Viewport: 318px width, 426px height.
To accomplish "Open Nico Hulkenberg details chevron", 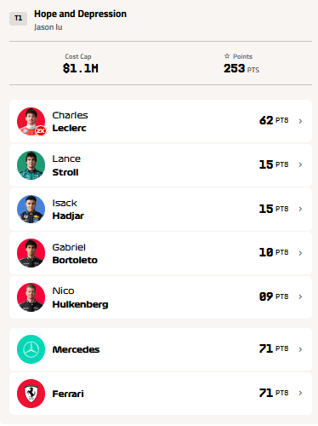I will point(300,296).
